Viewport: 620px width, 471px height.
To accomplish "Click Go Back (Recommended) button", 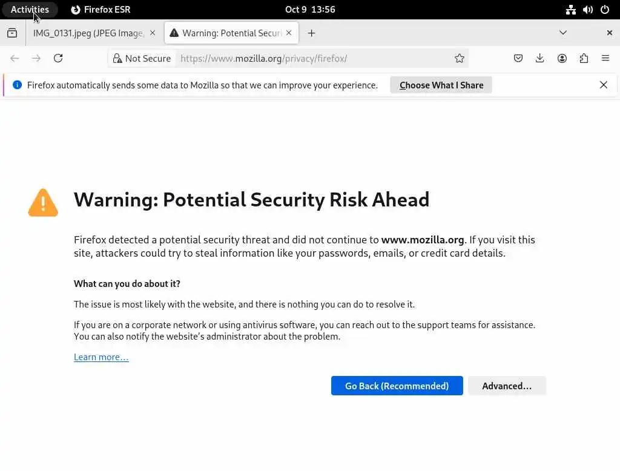I will 397,386.
